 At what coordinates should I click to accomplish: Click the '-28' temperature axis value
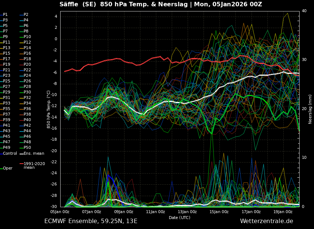(x=54, y=195)
